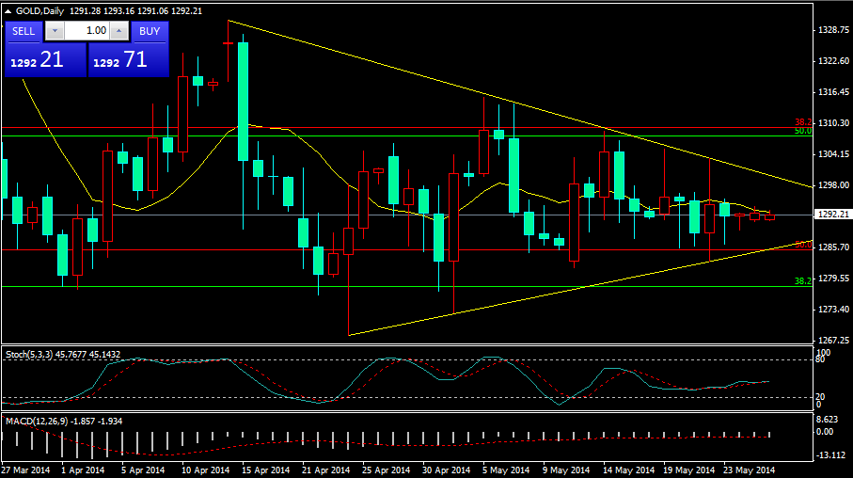
Task: Click the sell price tile showing 1292 21
Action: (43, 60)
